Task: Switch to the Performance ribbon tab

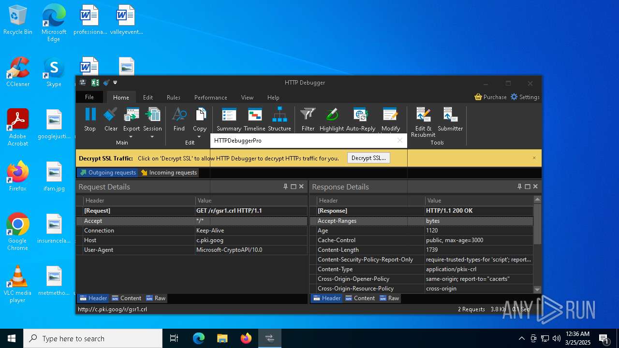Action: 210,97
